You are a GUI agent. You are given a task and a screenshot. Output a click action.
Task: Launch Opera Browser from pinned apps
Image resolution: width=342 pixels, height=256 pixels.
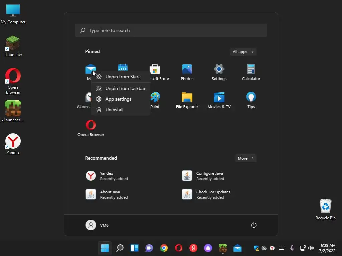(91, 128)
